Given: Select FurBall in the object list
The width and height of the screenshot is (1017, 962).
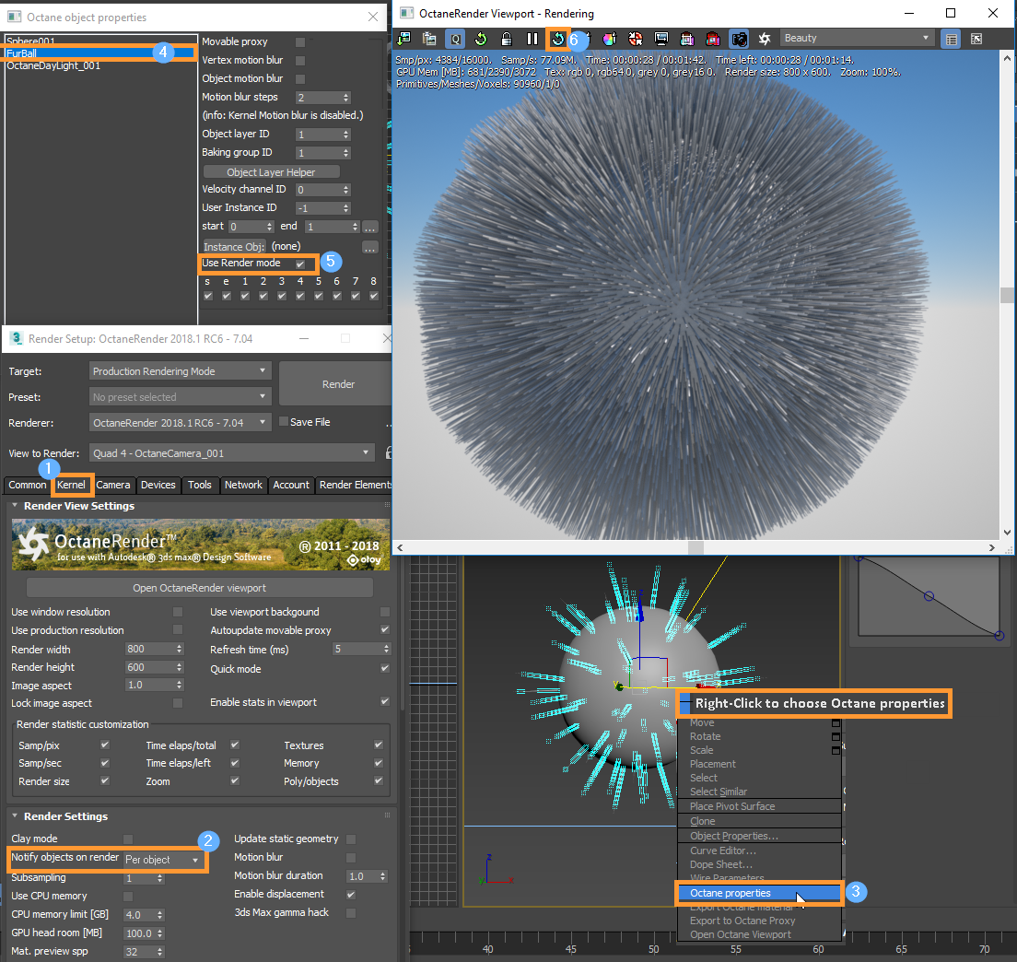Looking at the screenshot, I should 100,53.
